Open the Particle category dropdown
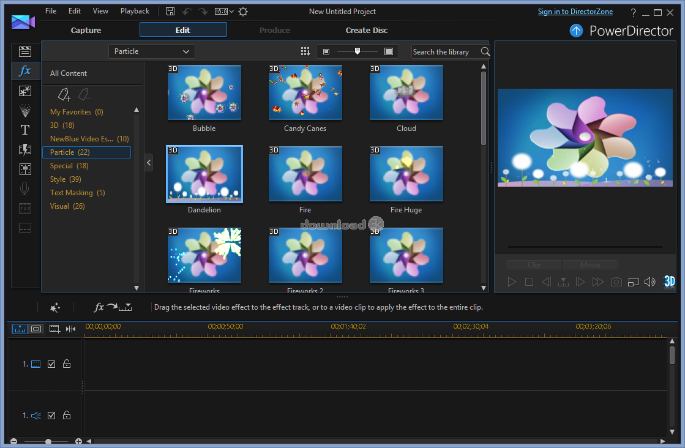Image resolution: width=685 pixels, height=448 pixels. point(152,51)
